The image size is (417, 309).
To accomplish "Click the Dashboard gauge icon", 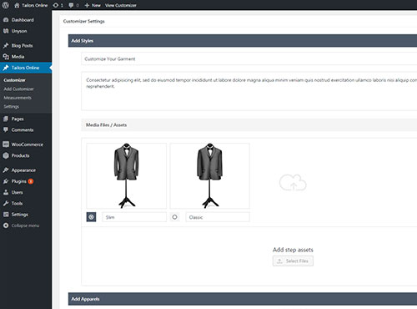I will 6,20.
